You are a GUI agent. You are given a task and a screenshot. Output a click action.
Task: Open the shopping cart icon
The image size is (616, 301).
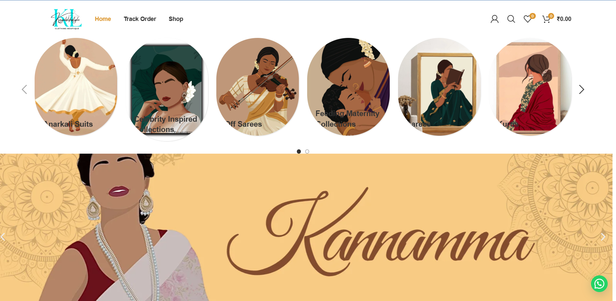[x=546, y=19]
